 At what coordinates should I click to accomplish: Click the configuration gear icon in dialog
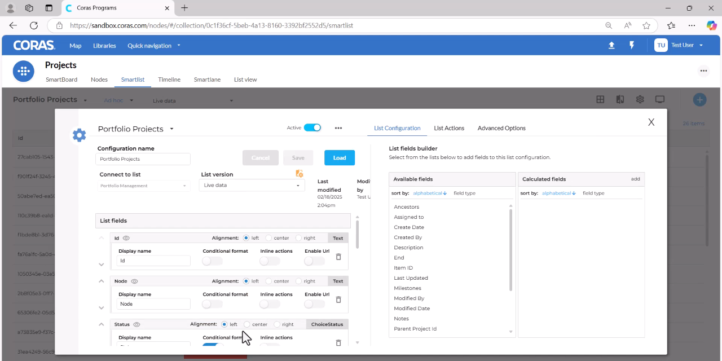pos(80,135)
